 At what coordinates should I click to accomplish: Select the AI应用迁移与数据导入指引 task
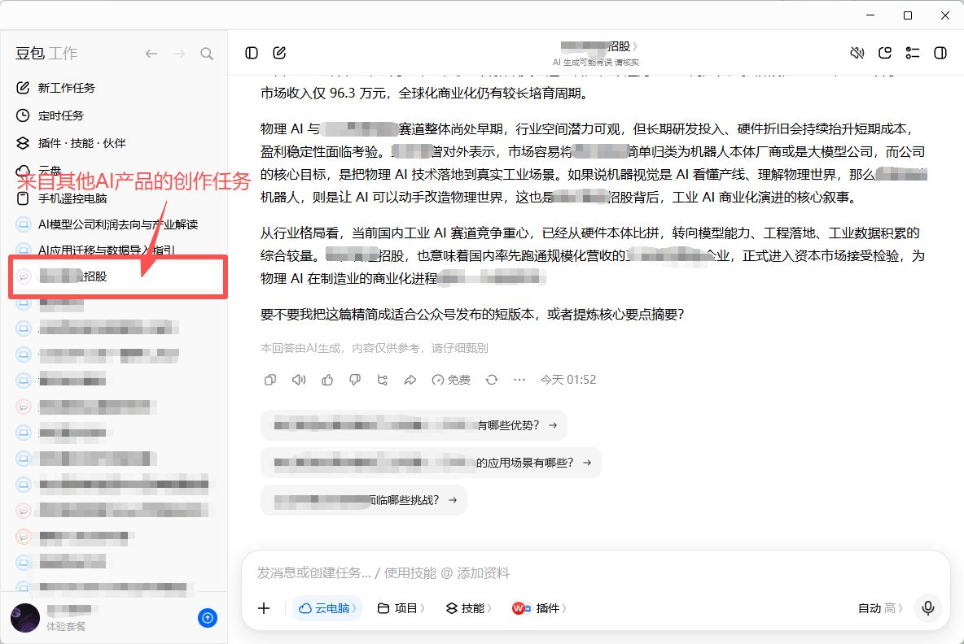click(x=114, y=250)
